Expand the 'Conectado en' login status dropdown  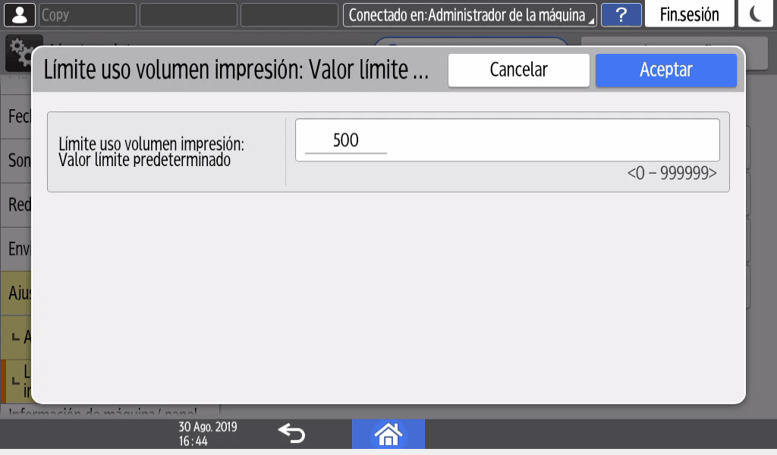coord(470,14)
